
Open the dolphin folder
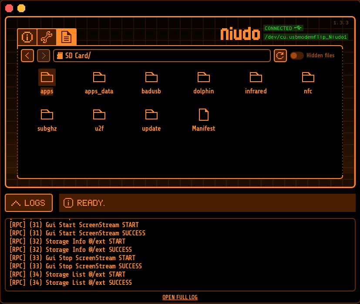[204, 83]
